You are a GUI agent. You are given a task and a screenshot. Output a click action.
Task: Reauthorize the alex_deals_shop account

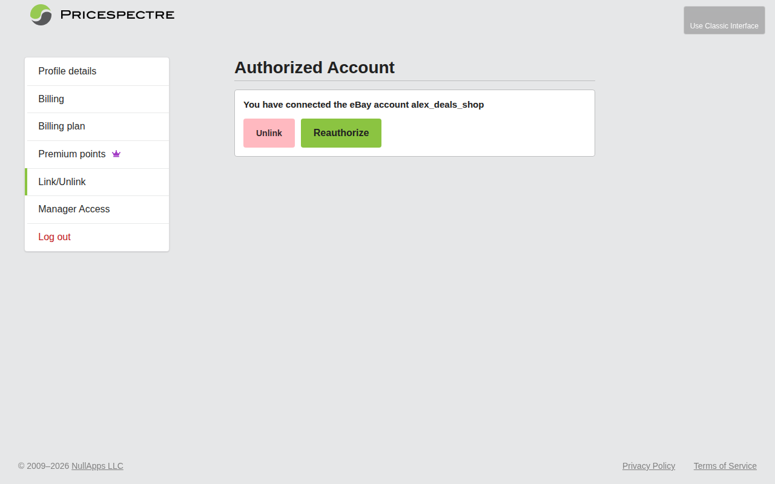(341, 132)
